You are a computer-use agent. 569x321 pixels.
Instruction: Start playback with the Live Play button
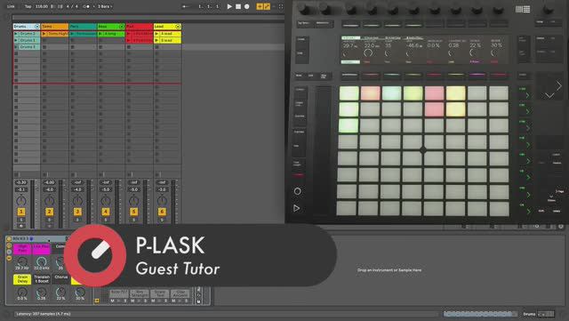click(x=229, y=6)
